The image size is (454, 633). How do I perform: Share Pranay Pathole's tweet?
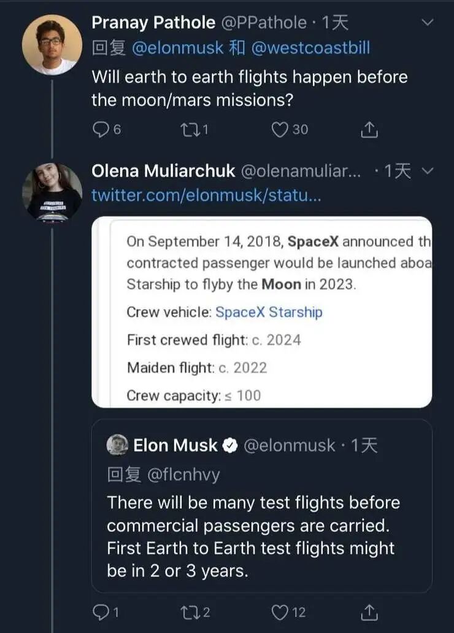[369, 130]
